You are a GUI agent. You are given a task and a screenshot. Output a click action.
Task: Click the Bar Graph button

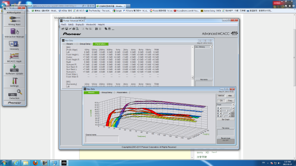226,119
